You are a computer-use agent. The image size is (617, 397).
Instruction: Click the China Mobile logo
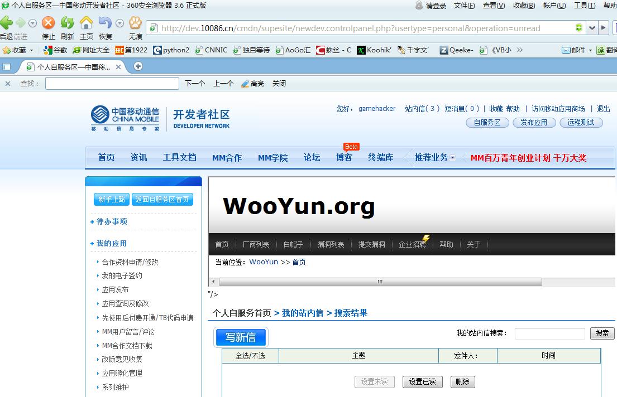coord(125,118)
